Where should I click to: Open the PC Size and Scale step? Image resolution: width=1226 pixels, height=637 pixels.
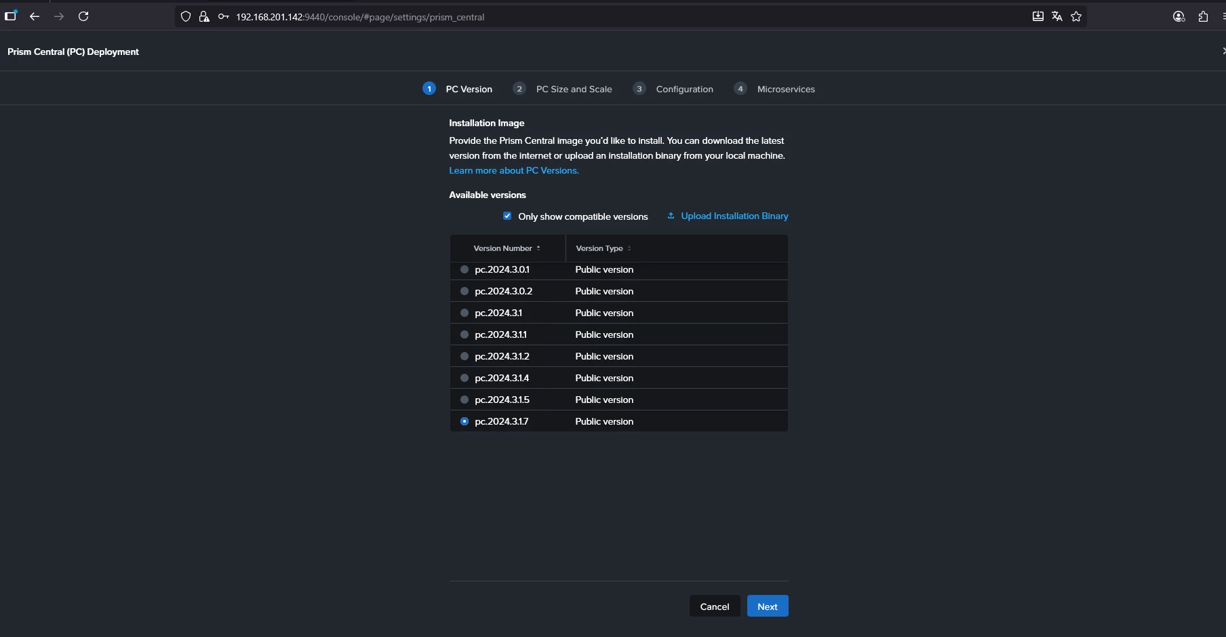pyautogui.click(x=574, y=89)
